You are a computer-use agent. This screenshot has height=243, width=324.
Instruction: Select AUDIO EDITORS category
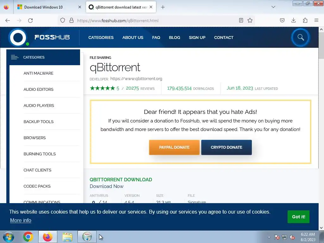pos(38,89)
